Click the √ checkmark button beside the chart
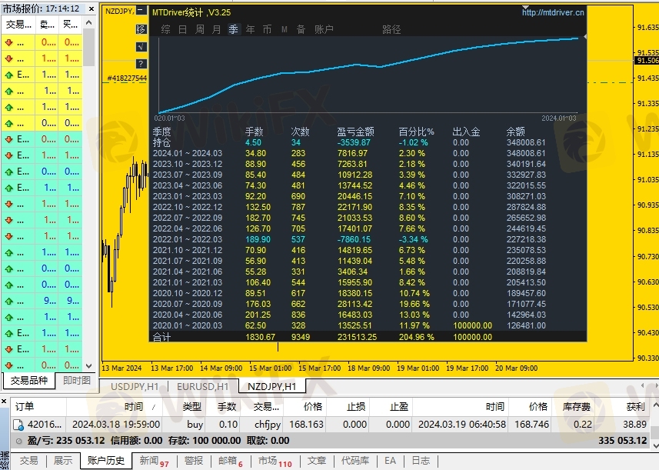 point(141,47)
